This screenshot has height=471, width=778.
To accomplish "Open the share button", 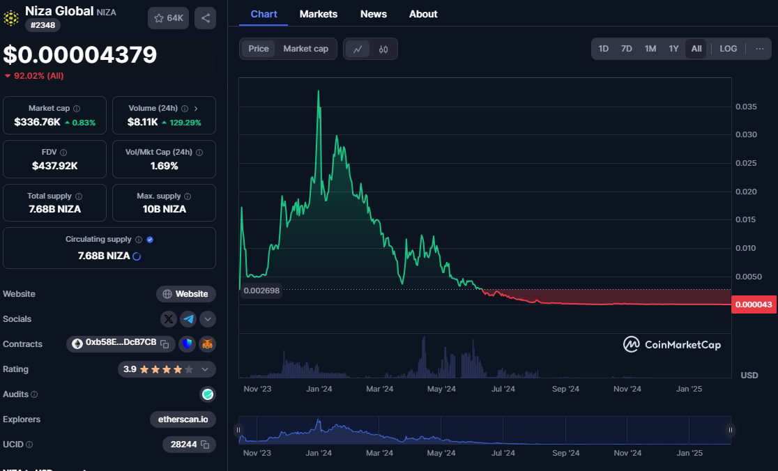I will [206, 18].
